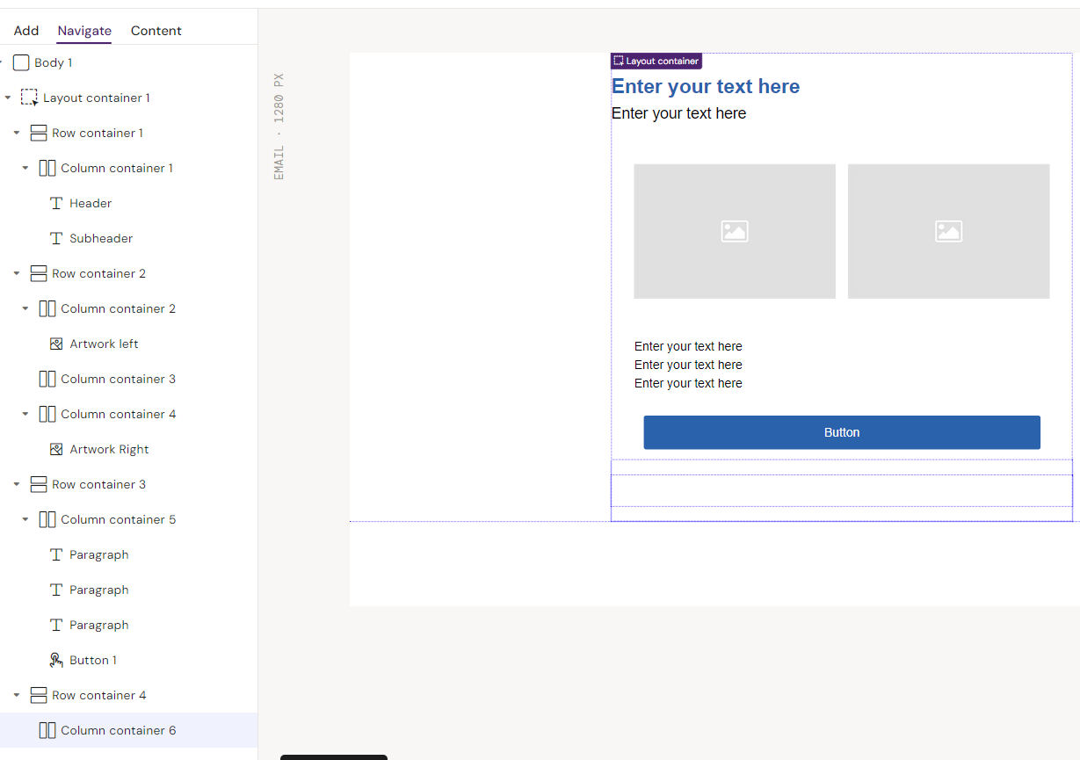The width and height of the screenshot is (1080, 760).
Task: Click the blue heading text on canvas
Action: (x=705, y=86)
